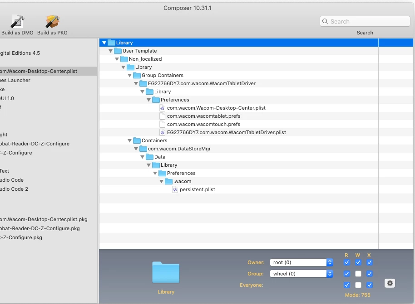Click the persistent.plist file icon
The image size is (415, 304).
[175, 189]
